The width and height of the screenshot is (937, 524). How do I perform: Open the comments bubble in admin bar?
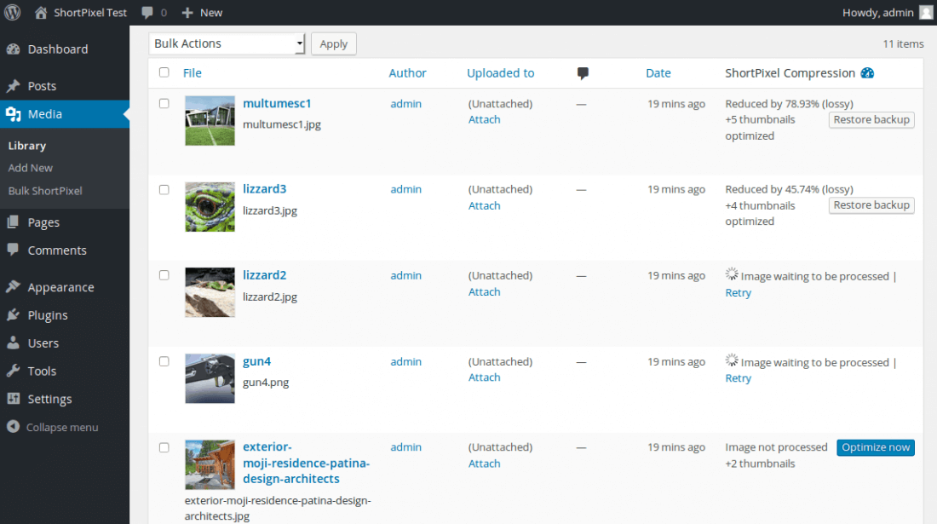tap(147, 13)
